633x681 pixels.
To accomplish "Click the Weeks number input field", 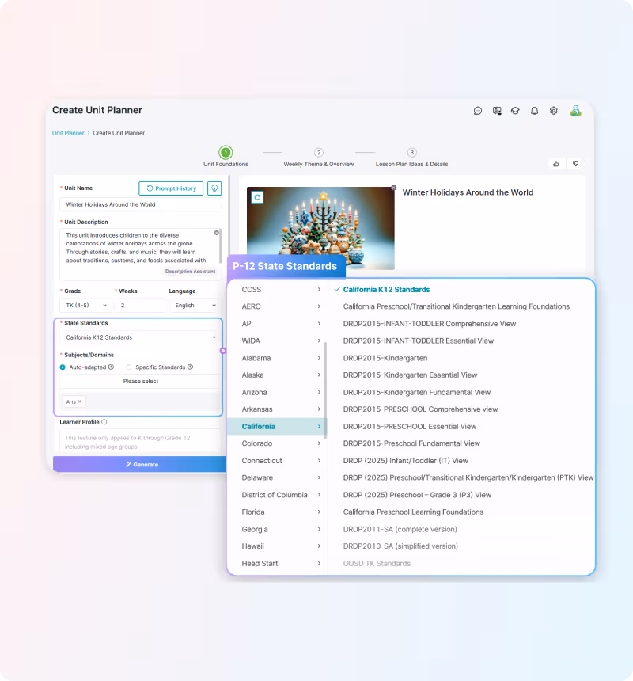I will click(141, 306).
